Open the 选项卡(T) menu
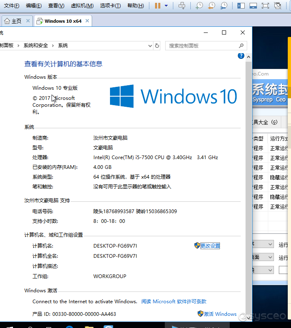This screenshot has width=291, height=328. coord(110,6)
